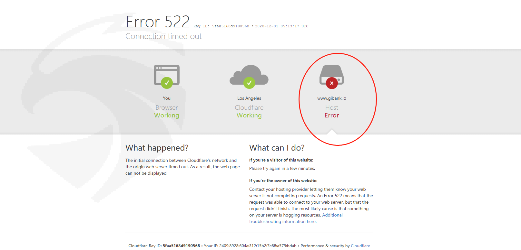The image size is (521, 250).
Task: Open the additional troubleshooting information link
Action: pos(296,218)
